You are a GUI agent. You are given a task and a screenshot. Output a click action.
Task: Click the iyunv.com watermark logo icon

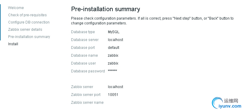pyautogui.click(x=218, y=103)
